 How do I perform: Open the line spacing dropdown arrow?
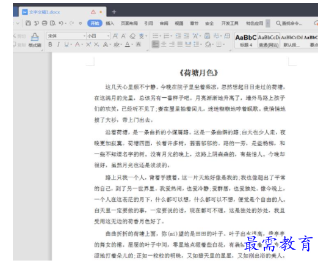(x=201, y=45)
